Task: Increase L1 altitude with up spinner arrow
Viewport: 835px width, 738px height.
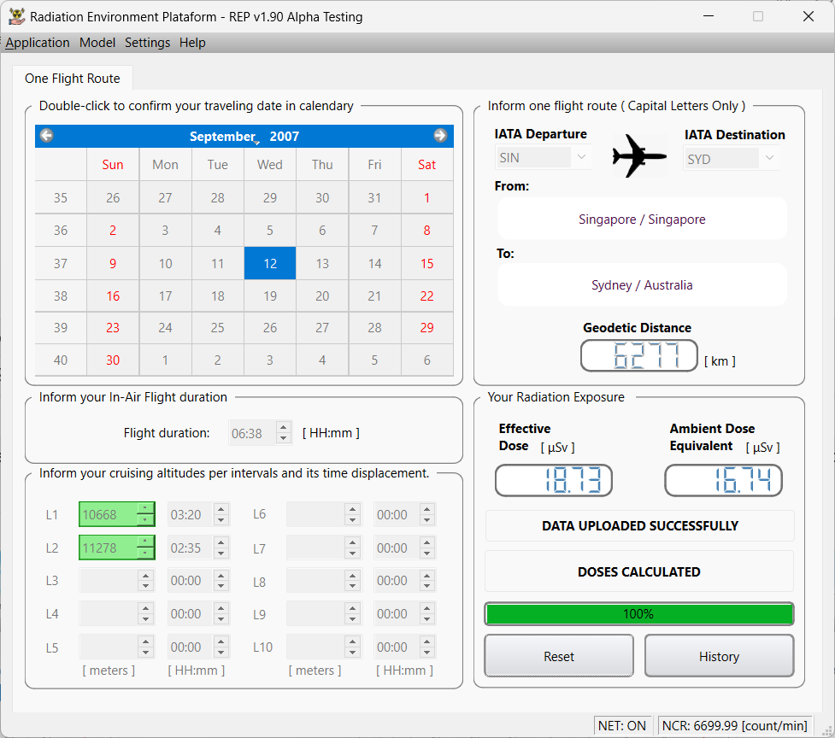Action: (146, 509)
